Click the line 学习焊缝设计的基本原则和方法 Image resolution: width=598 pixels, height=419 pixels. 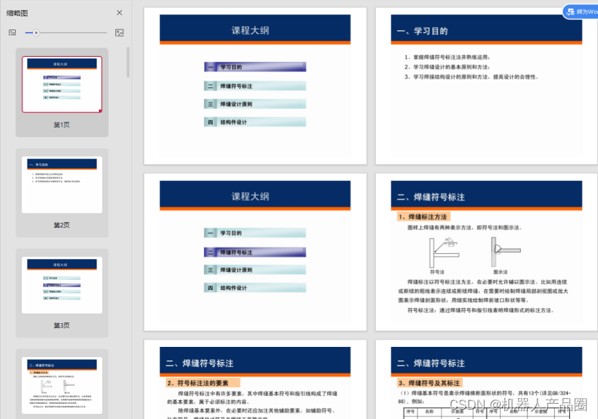(447, 67)
